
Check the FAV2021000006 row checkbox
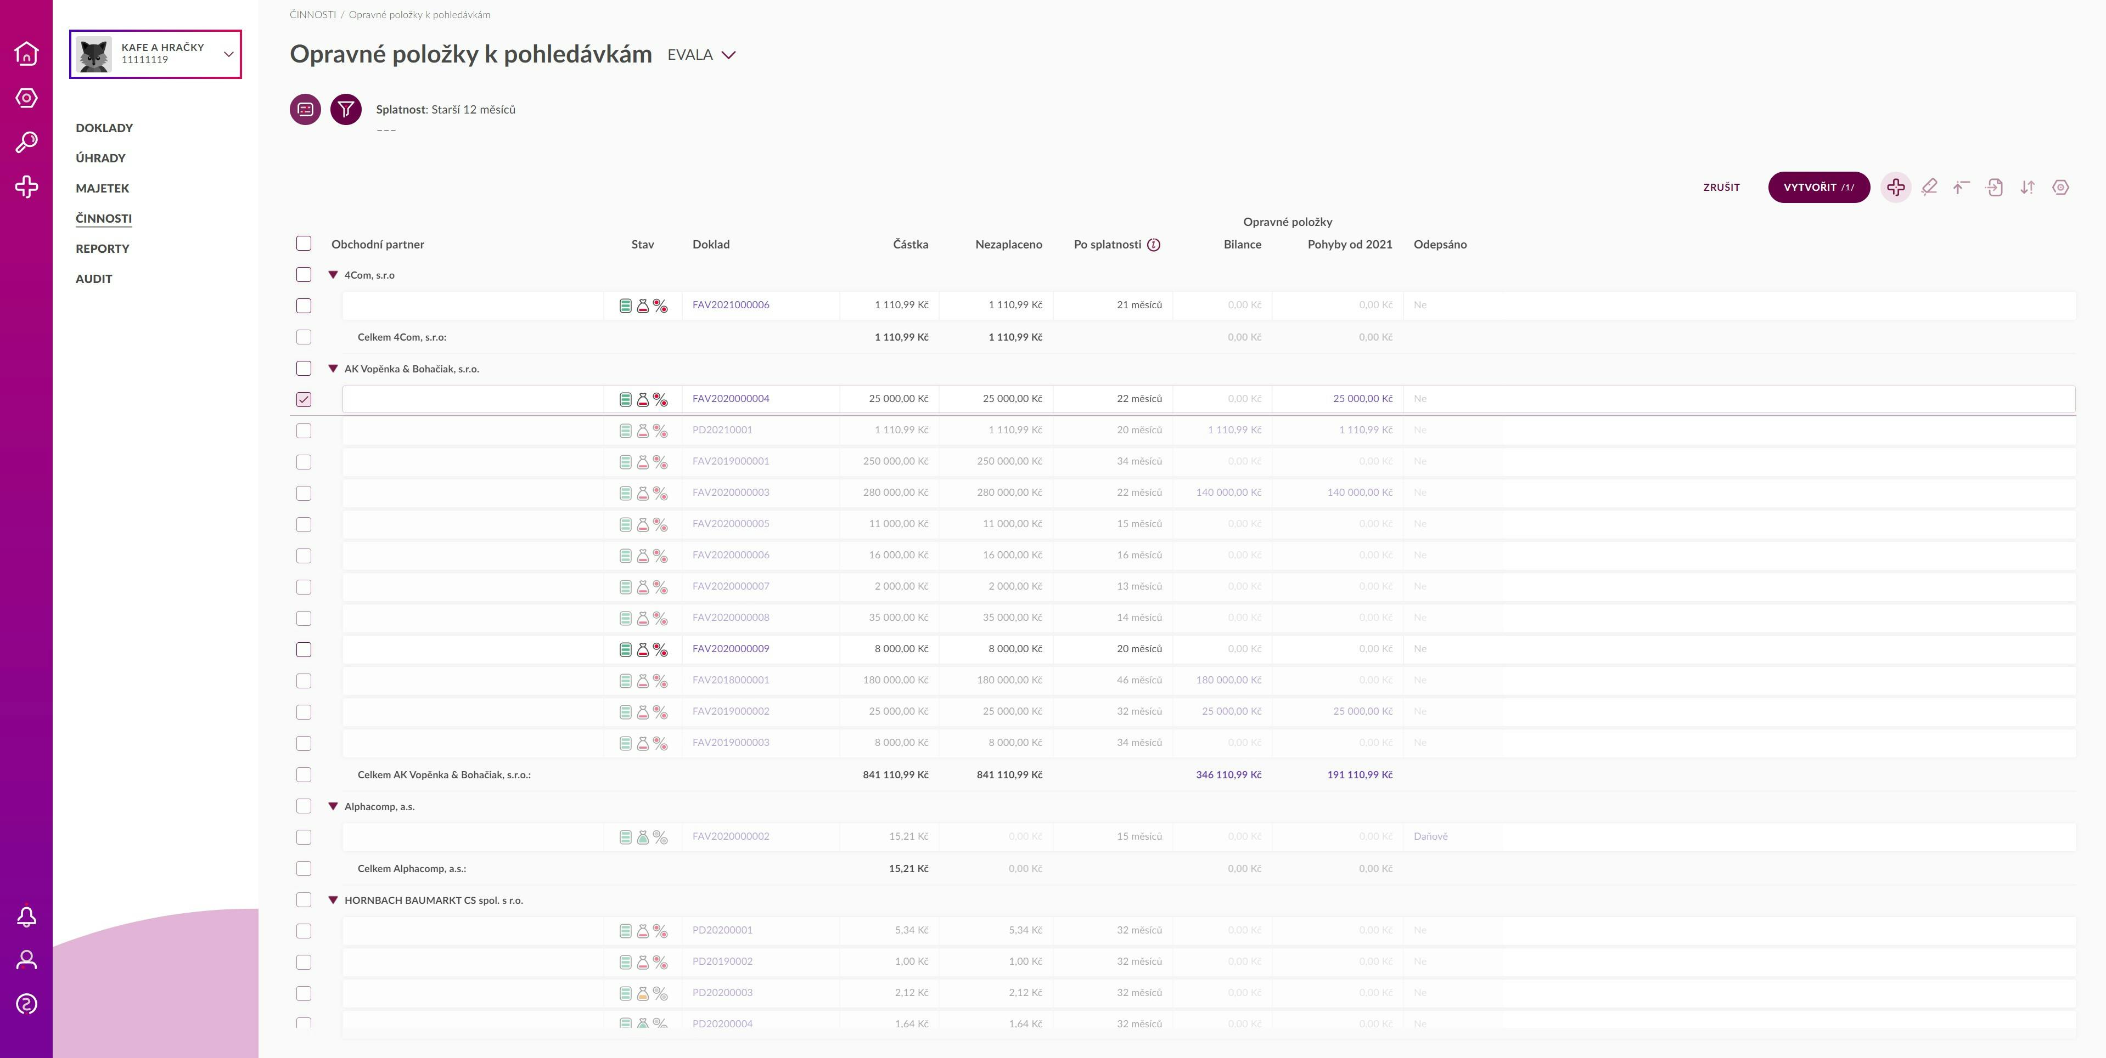click(x=304, y=305)
